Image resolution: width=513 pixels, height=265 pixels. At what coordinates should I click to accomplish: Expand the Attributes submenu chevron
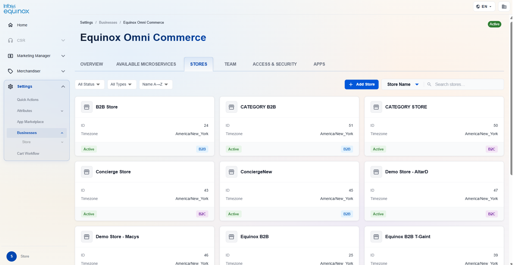tap(62, 111)
